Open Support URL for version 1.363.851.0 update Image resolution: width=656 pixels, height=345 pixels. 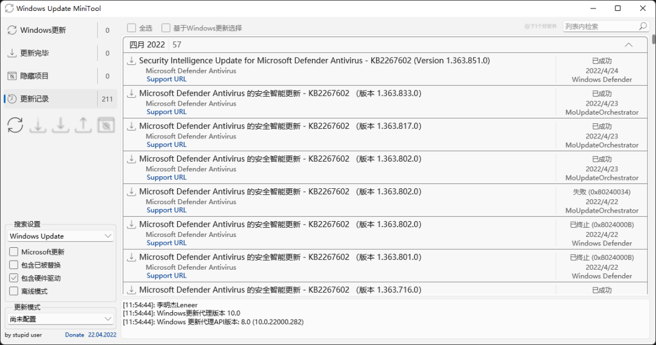166,80
